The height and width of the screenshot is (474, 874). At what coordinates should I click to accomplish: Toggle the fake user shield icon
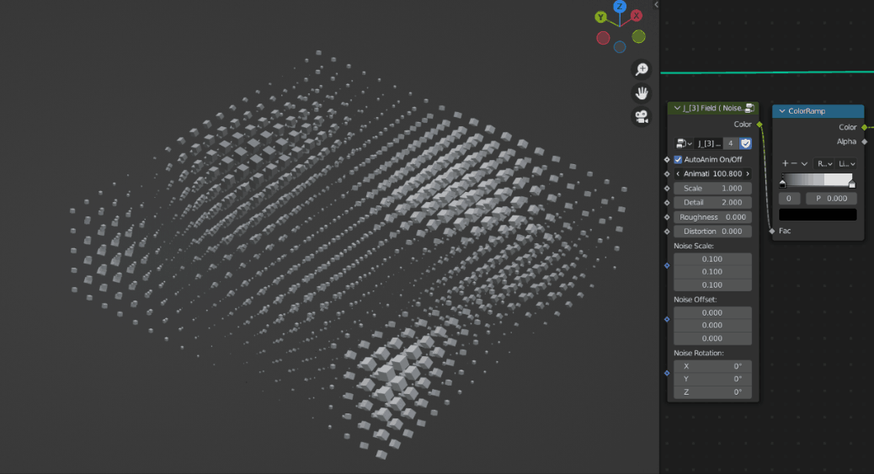(745, 144)
